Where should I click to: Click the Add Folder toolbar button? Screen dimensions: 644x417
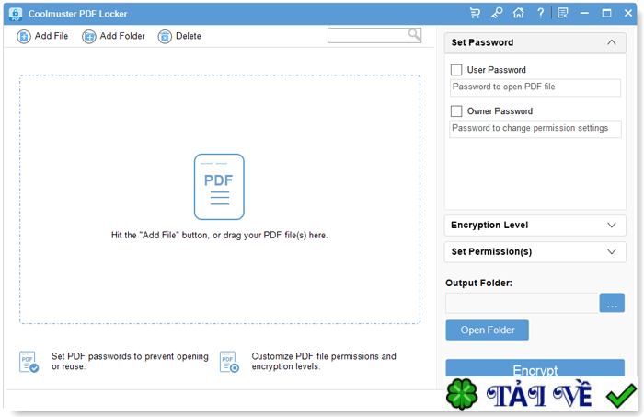coord(114,36)
